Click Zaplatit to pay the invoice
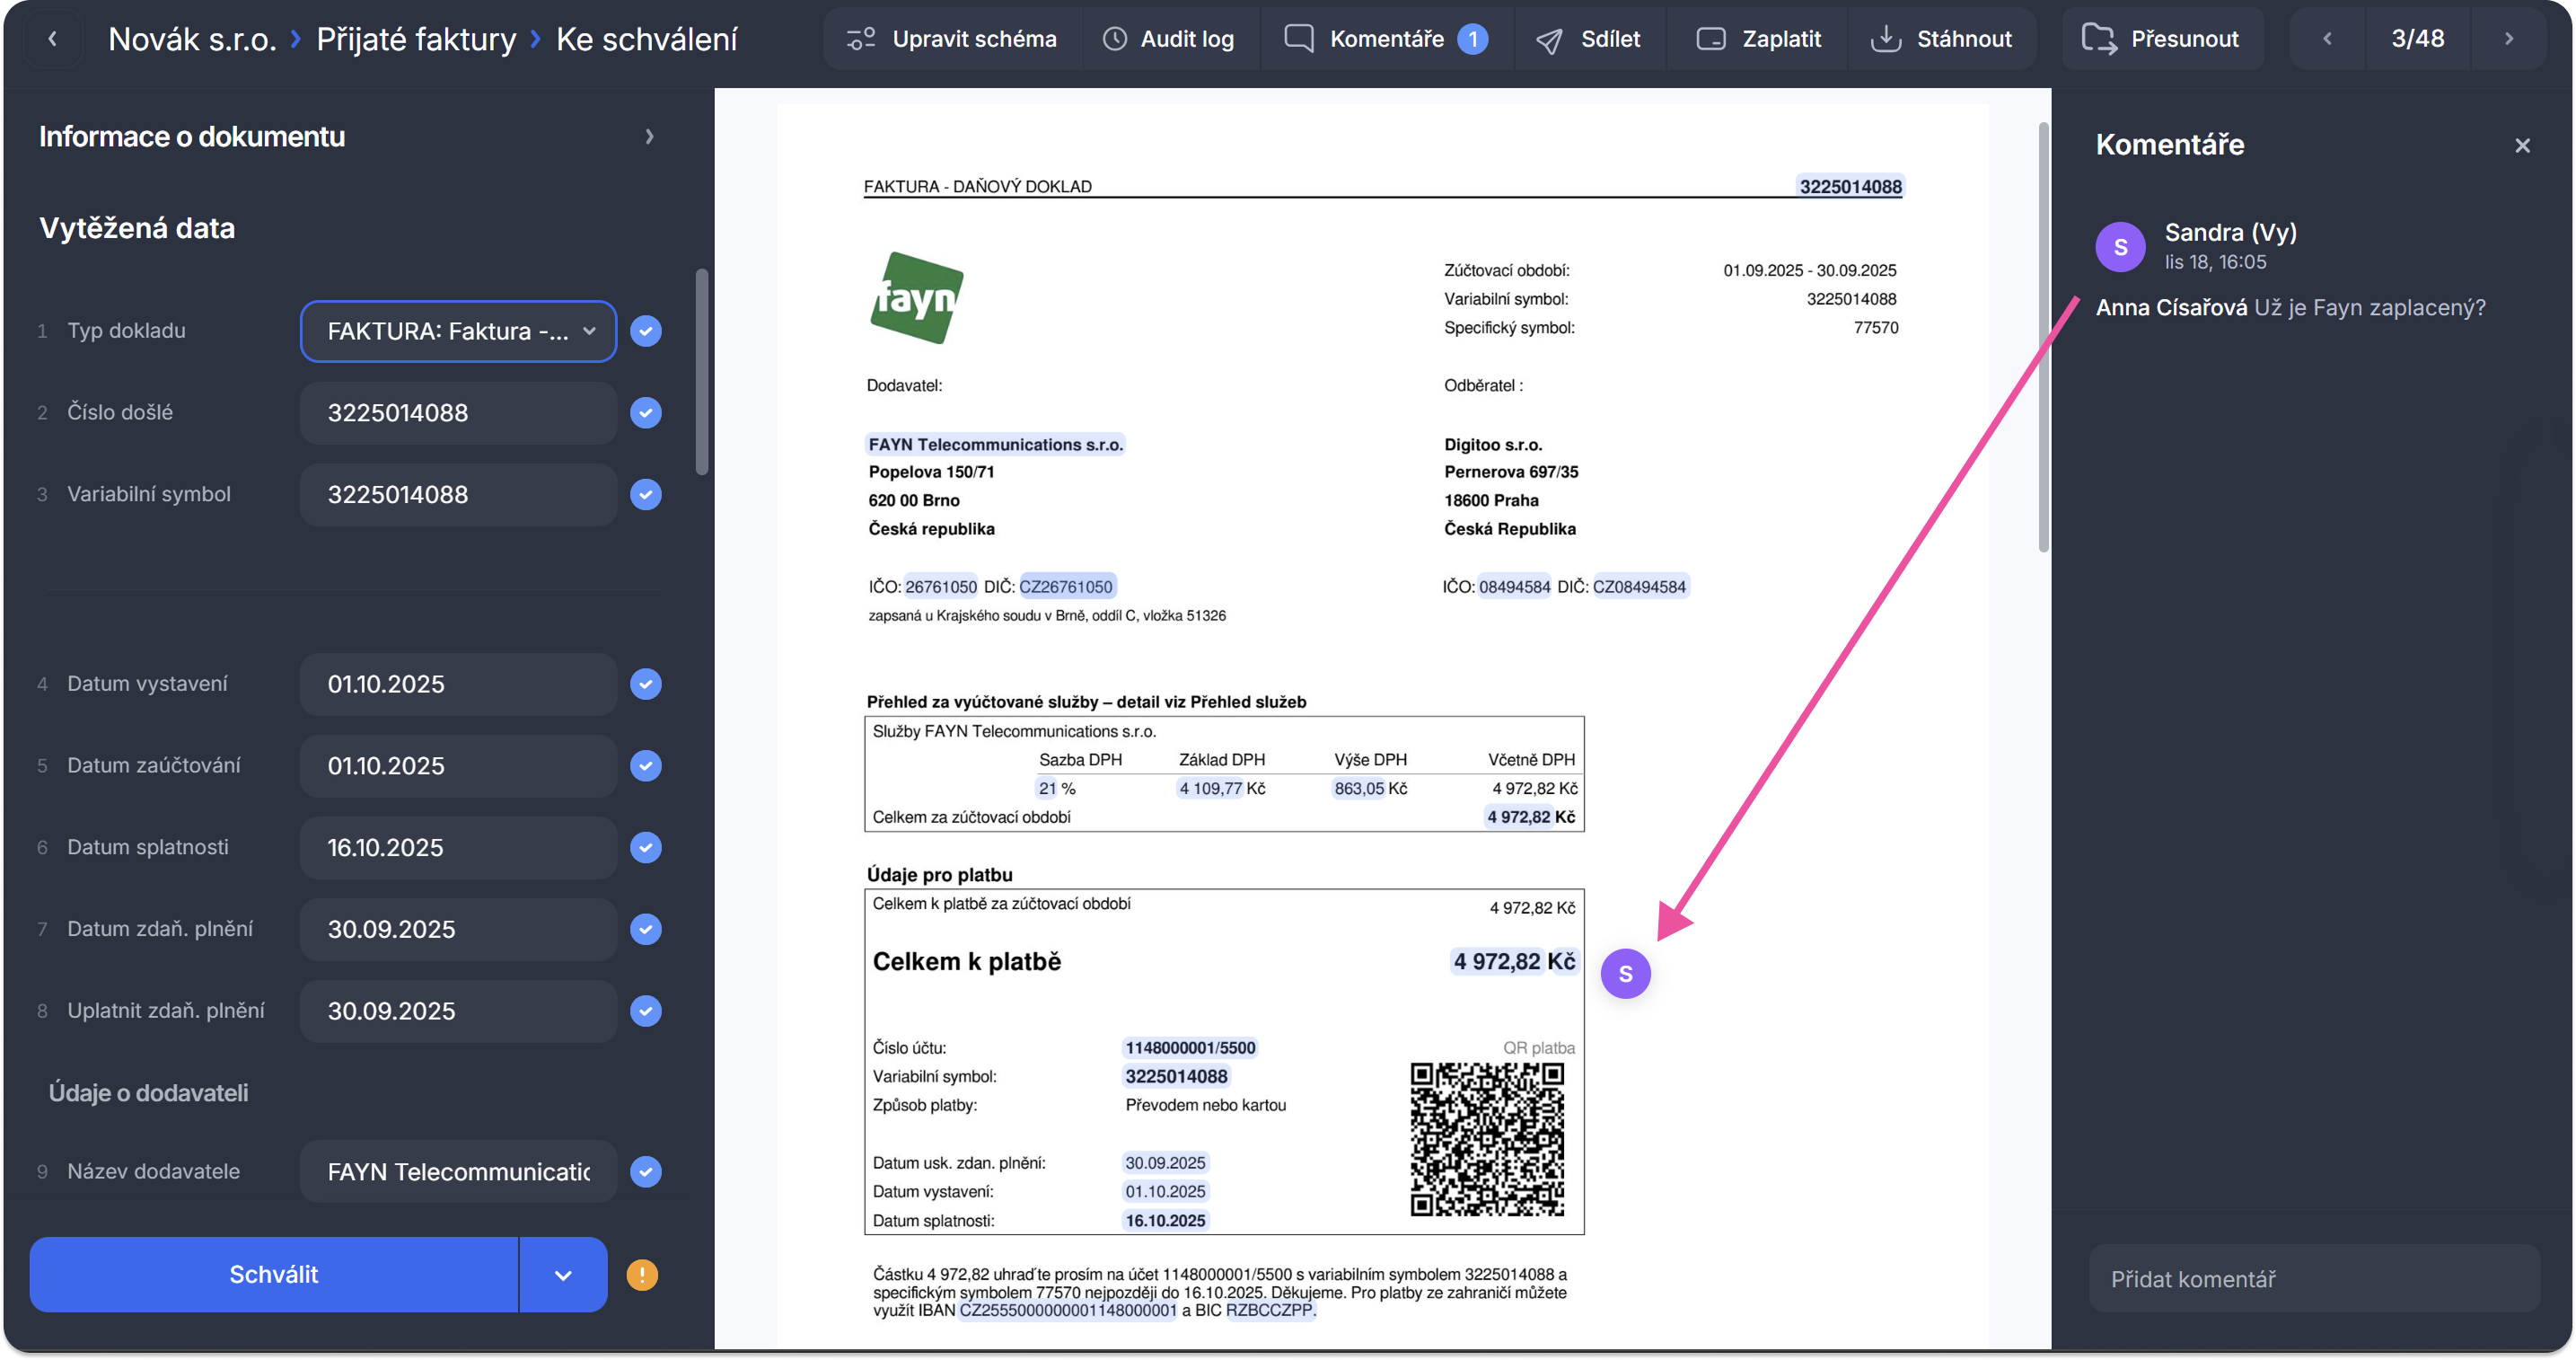This screenshot has width=2576, height=1360. (x=1758, y=39)
